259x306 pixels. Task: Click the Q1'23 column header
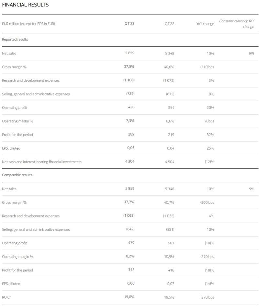click(x=129, y=24)
